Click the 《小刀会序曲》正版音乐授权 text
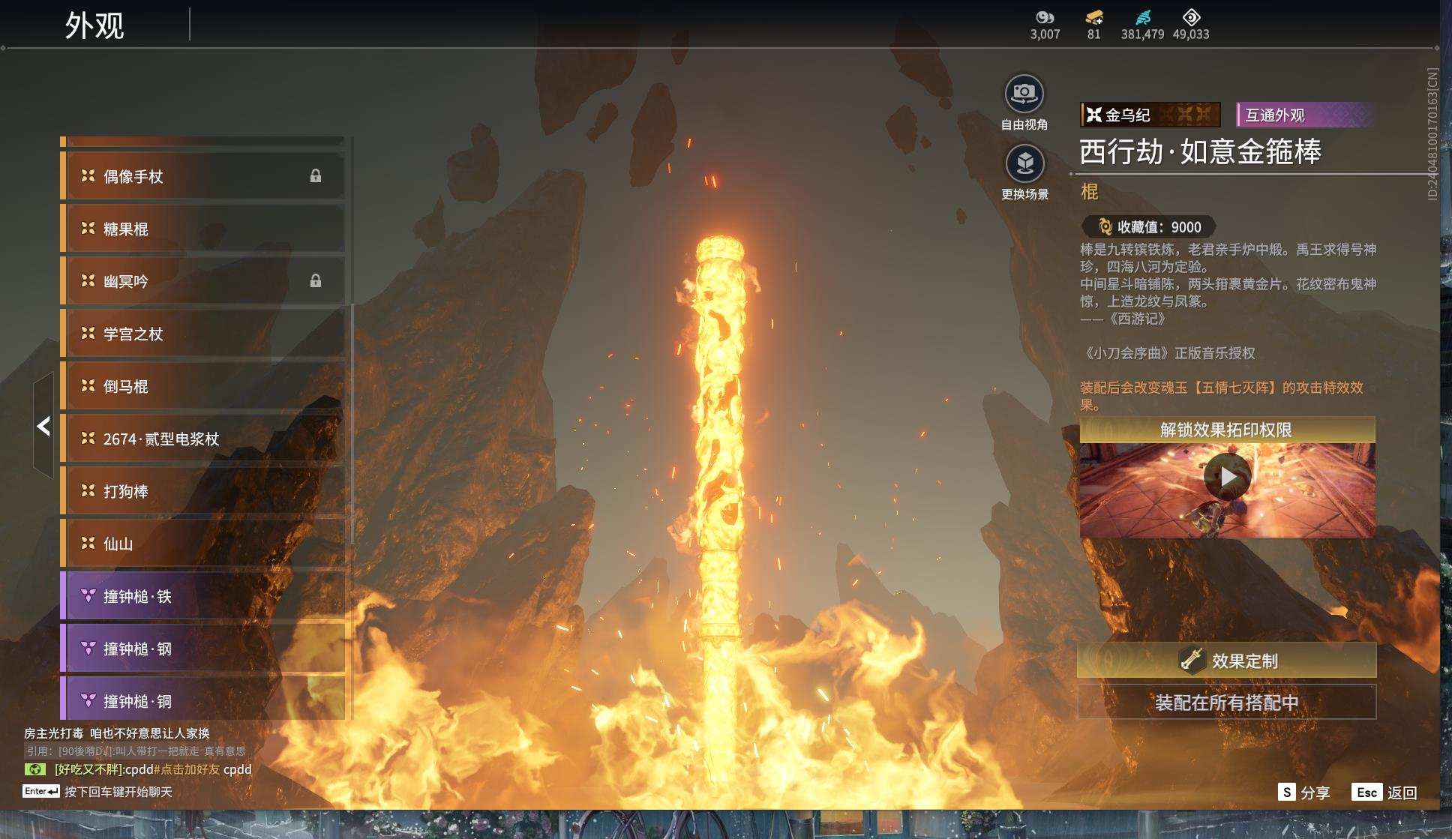Viewport: 1452px width, 839px height. coord(1168,352)
